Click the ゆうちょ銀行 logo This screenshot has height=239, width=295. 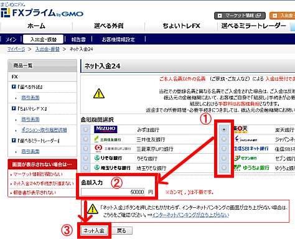[x=251, y=167]
